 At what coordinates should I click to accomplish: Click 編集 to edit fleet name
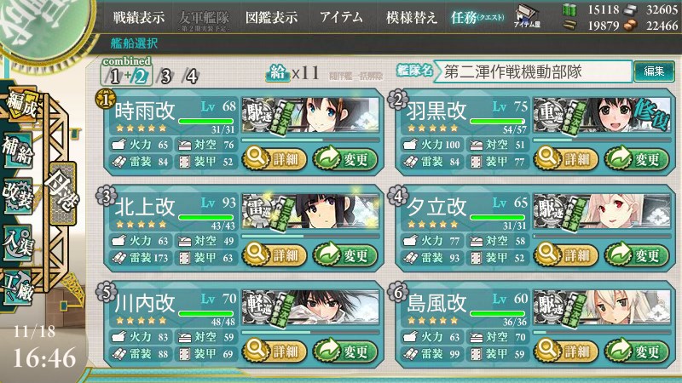654,71
